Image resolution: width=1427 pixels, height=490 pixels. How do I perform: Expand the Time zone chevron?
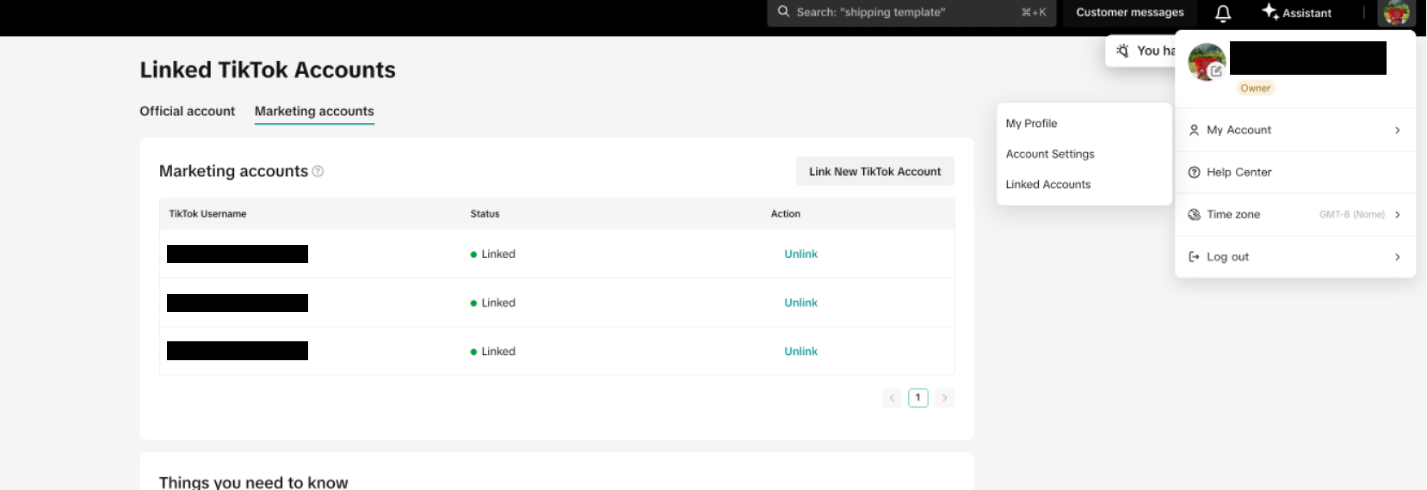click(1397, 215)
